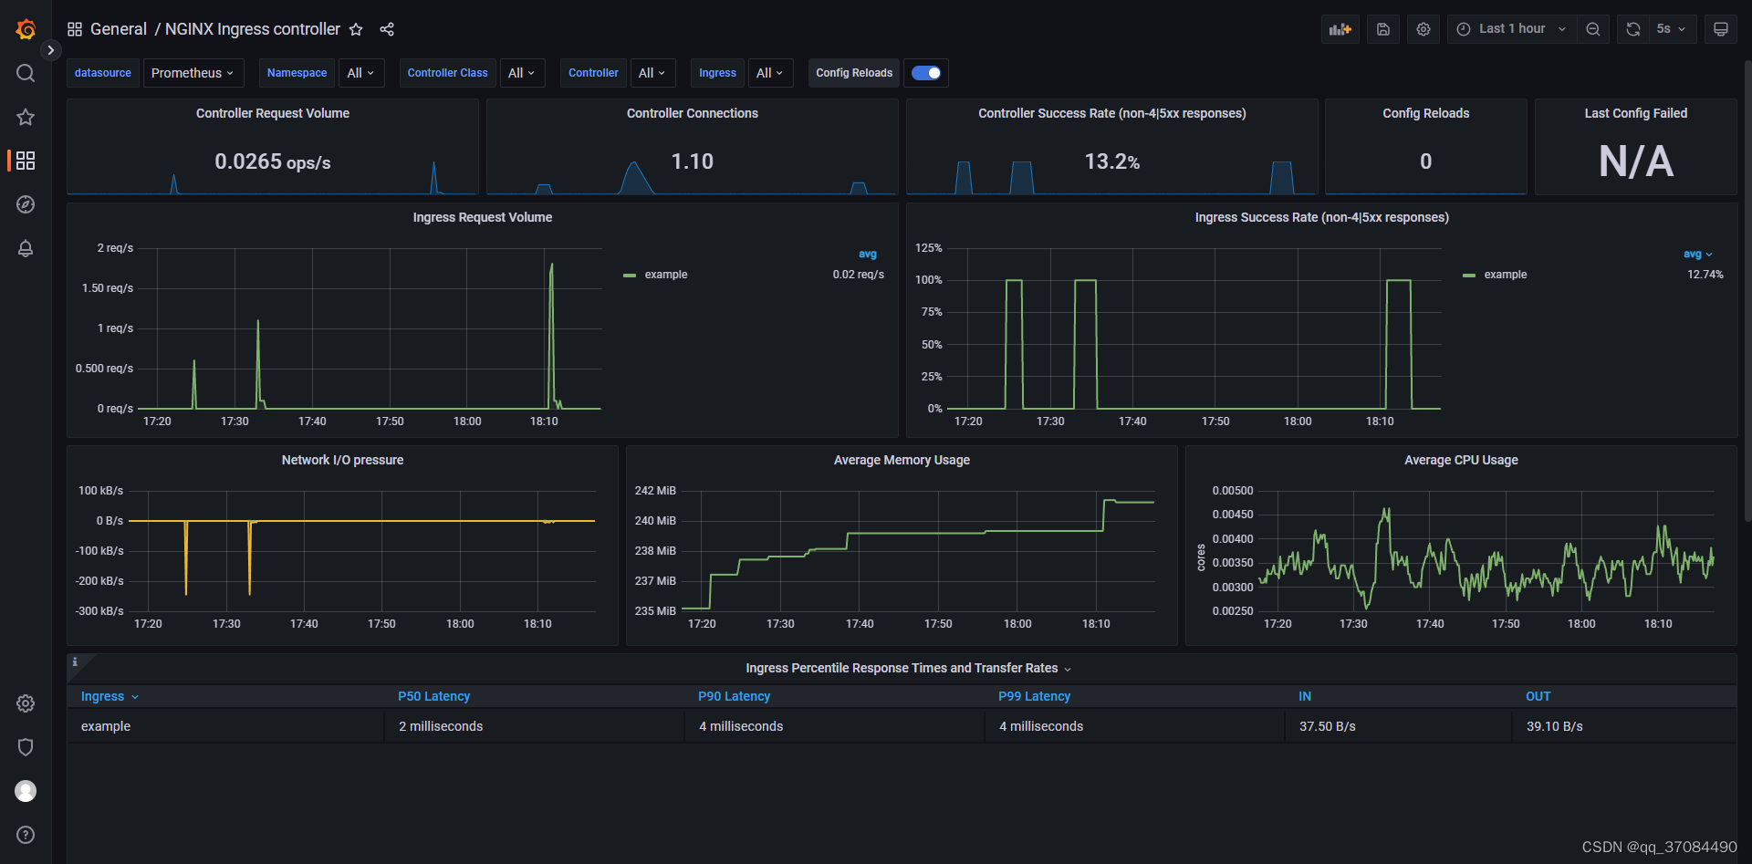Screen dimensions: 1752x864
Task: Sort the table by the Ingress column
Action: 109,696
